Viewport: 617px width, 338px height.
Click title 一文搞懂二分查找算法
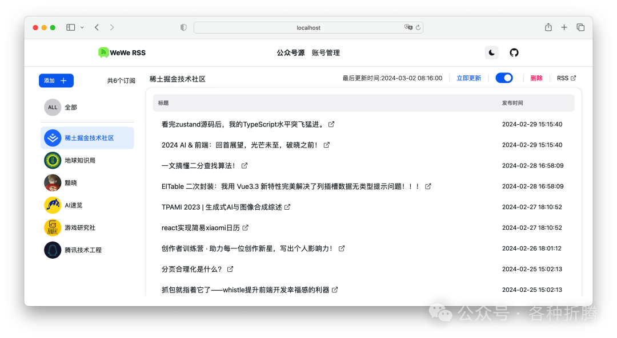(x=198, y=166)
